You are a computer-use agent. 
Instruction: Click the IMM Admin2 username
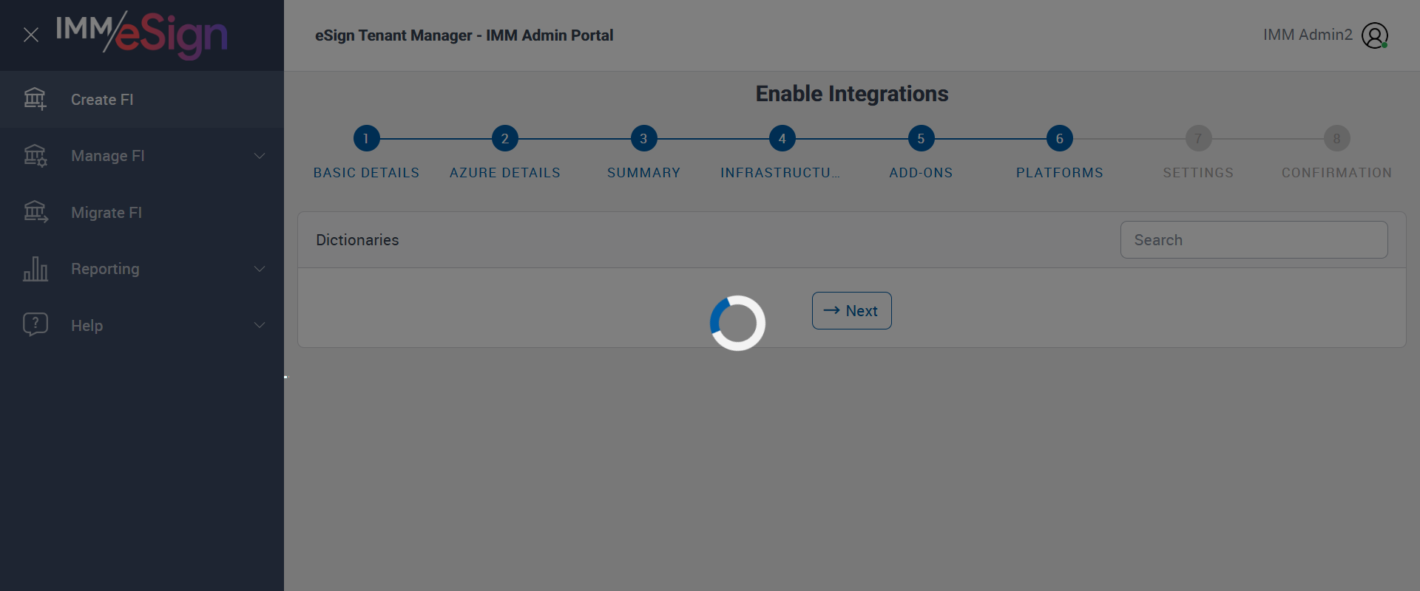[x=1307, y=35]
